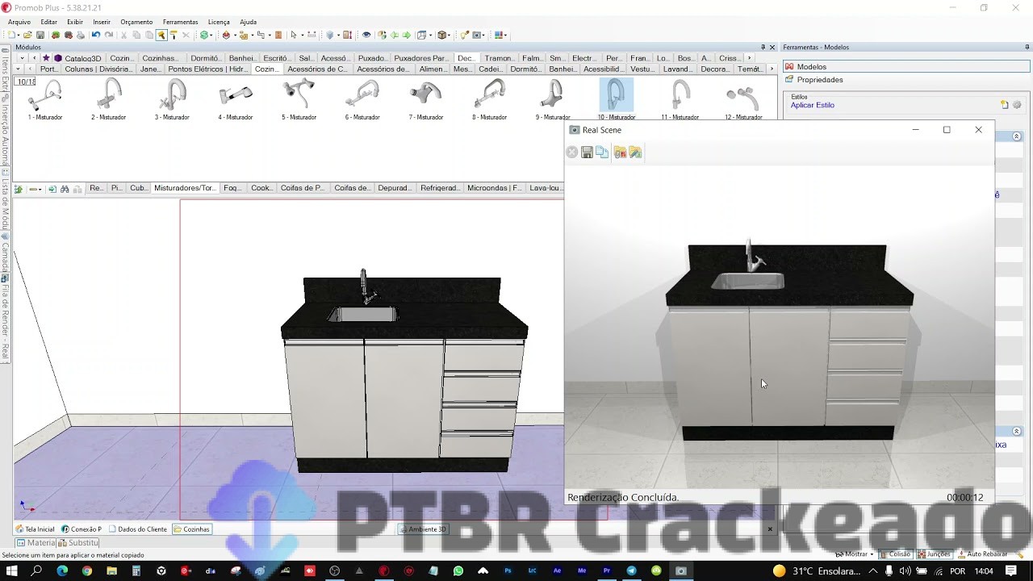Toggle the Junções option in status bar

tap(934, 554)
